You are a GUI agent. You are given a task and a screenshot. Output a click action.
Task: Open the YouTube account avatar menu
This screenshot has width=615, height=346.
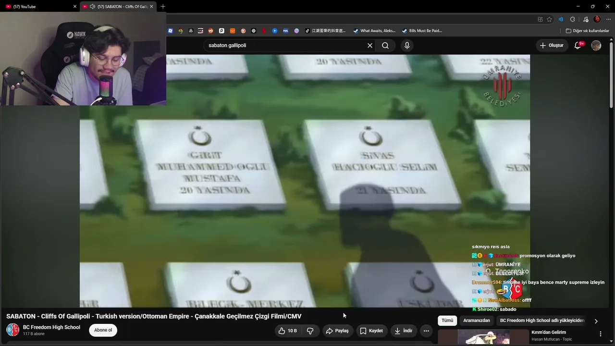(596, 45)
